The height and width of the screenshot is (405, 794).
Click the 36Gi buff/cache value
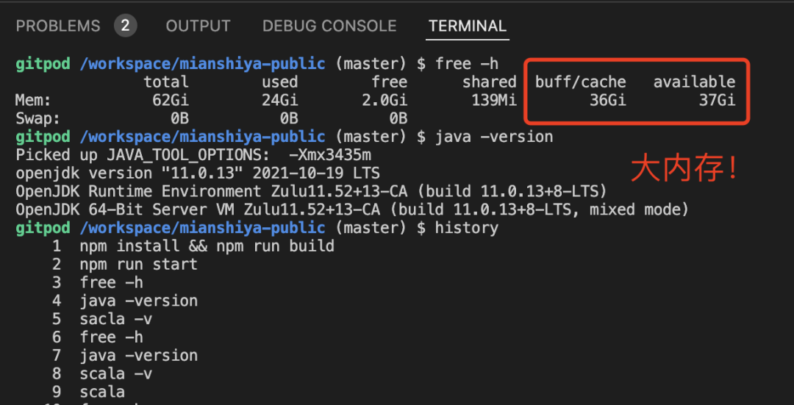coord(607,100)
